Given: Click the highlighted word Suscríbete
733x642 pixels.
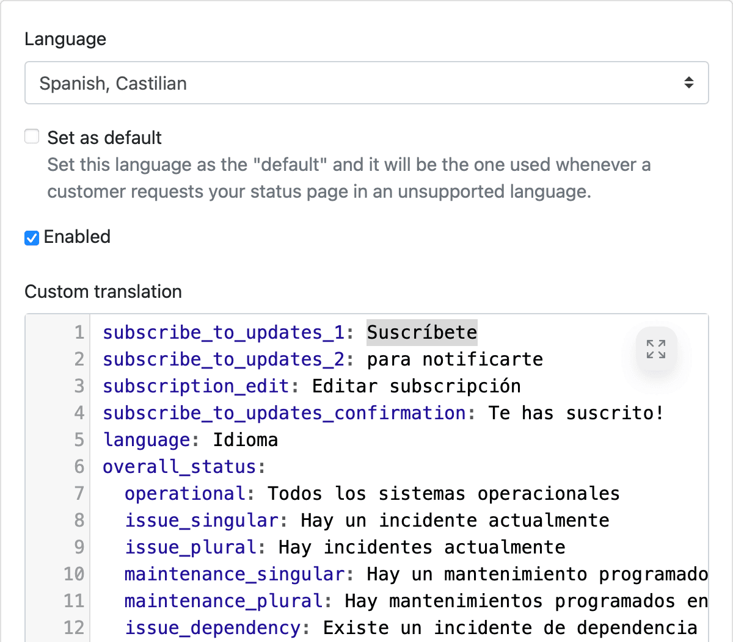Looking at the screenshot, I should click(422, 332).
